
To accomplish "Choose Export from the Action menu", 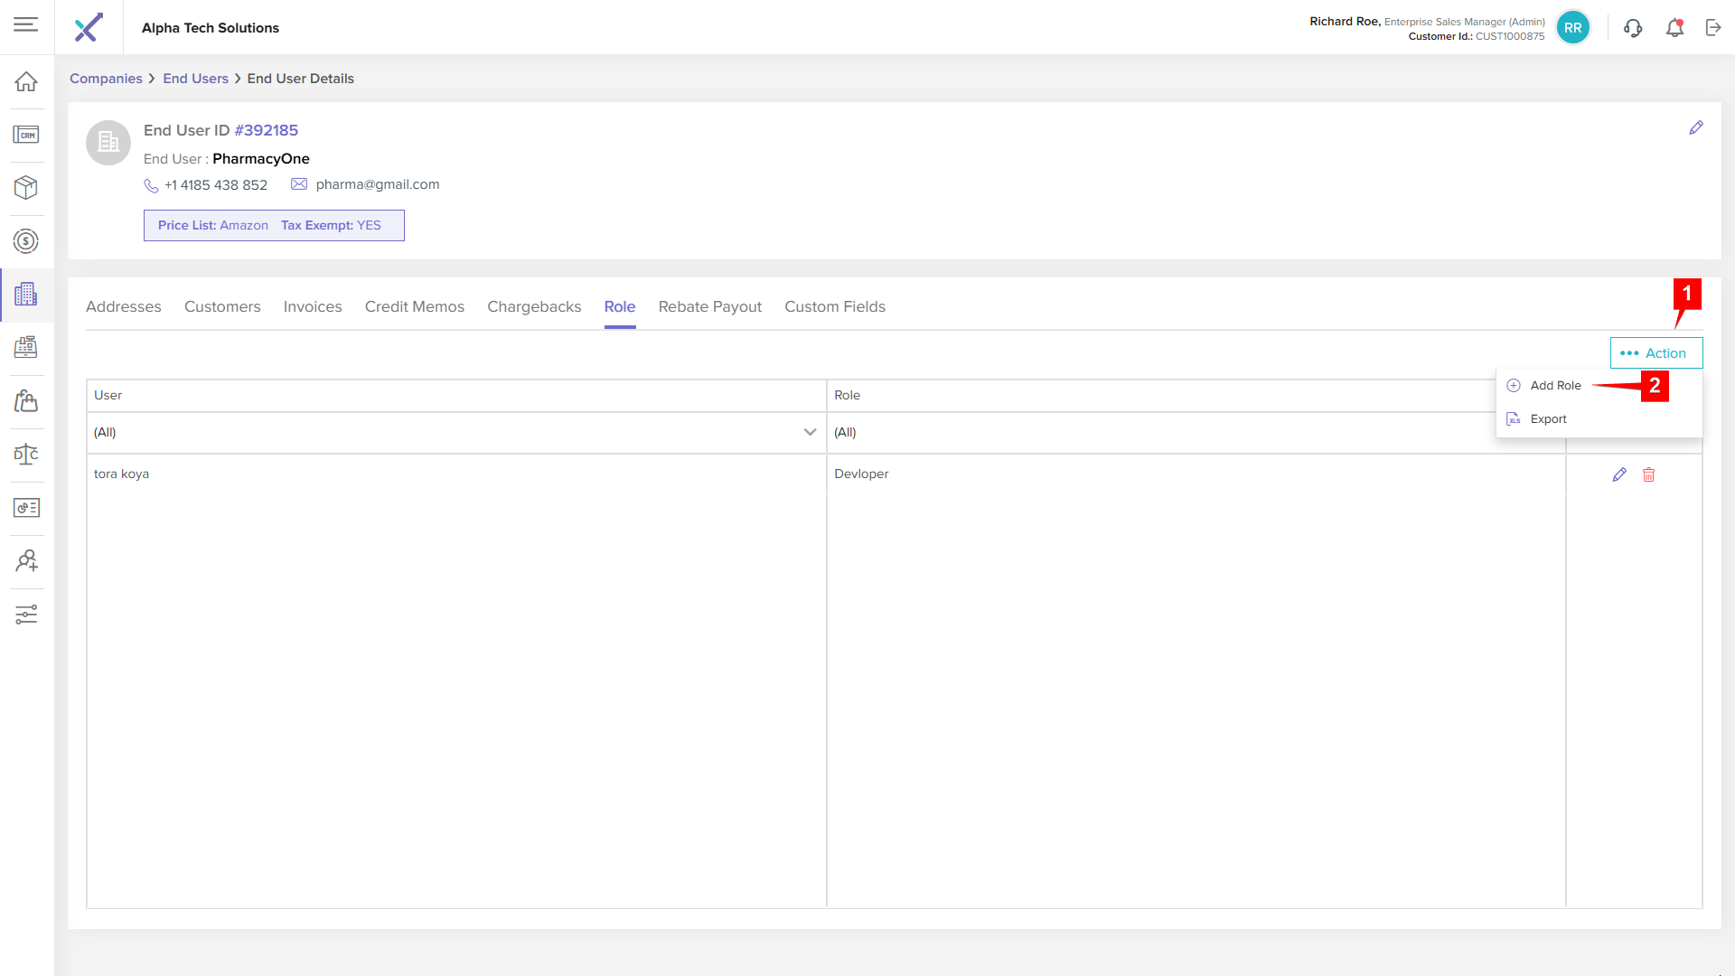I will [x=1548, y=419].
